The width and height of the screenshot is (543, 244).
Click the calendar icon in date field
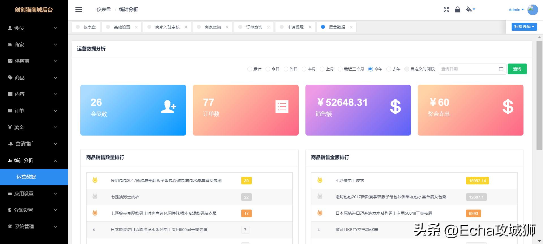(x=501, y=69)
